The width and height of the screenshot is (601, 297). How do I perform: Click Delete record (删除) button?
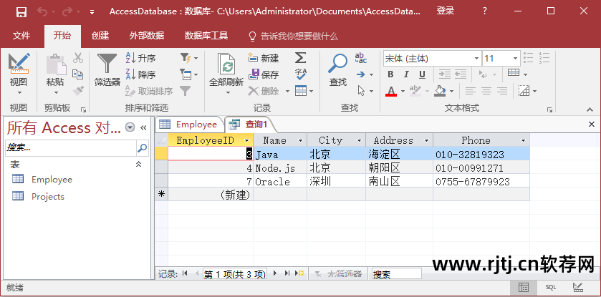[264, 91]
